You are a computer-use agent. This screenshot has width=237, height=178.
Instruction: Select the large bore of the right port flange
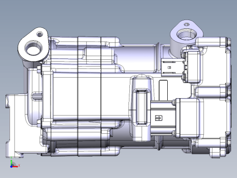point(186,35)
